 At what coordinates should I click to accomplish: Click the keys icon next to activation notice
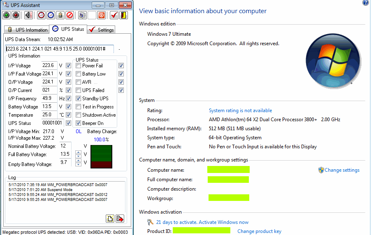[150, 222]
